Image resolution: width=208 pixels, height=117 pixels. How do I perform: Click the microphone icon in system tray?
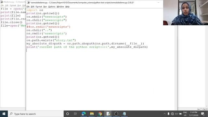[168, 114]
